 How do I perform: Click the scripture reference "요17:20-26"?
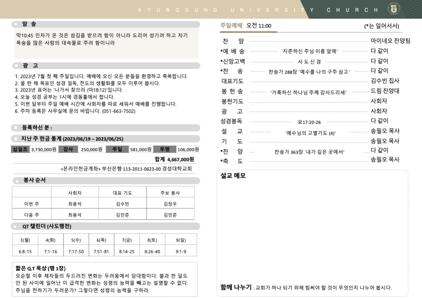pyautogui.click(x=309, y=122)
